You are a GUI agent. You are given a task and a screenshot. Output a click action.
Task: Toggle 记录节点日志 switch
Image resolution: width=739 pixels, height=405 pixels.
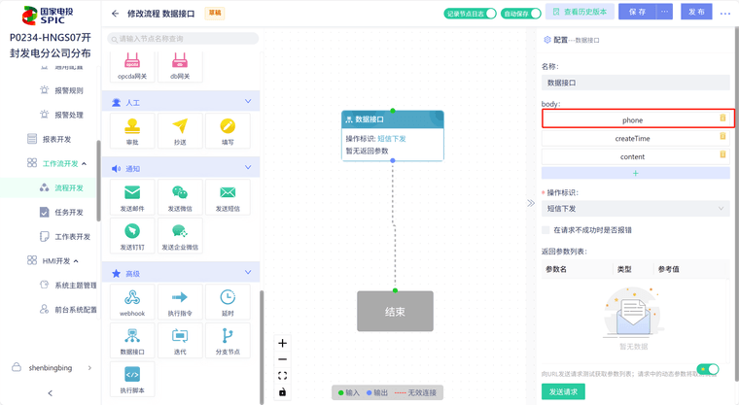point(470,14)
